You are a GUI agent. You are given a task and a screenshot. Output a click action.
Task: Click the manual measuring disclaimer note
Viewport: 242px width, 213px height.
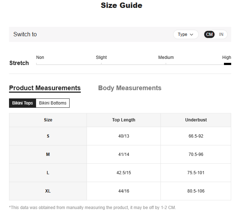92,208
